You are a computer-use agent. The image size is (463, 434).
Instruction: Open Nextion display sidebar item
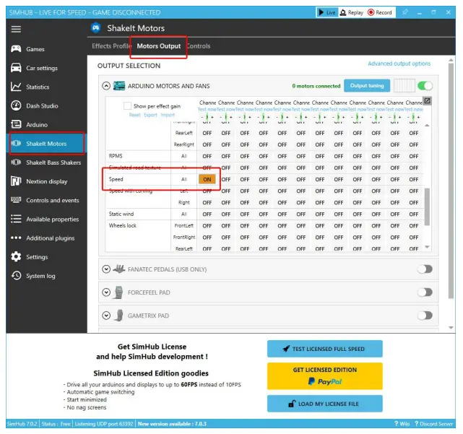(x=46, y=181)
